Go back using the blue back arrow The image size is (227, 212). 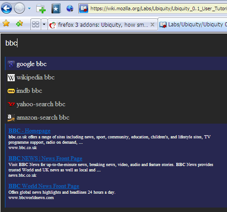point(6,8)
